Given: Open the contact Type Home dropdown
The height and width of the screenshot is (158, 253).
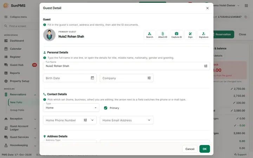Looking at the screenshot, I should click(x=71, y=108).
